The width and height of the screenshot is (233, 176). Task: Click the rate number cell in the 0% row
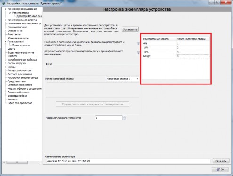click(193, 43)
